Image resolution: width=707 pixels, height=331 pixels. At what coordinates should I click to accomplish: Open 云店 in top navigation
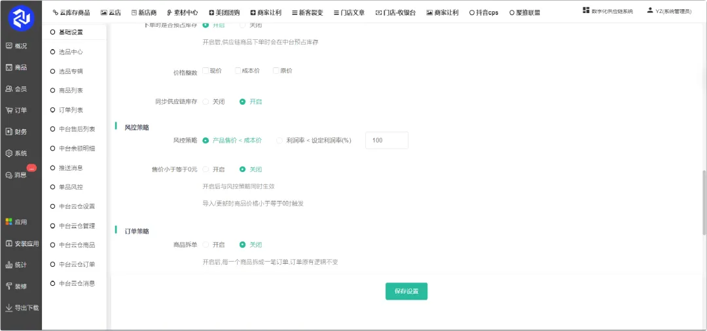coord(111,12)
